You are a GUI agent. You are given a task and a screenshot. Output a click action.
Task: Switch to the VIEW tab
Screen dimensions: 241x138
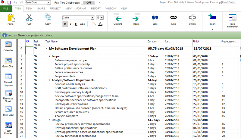coord(69,9)
